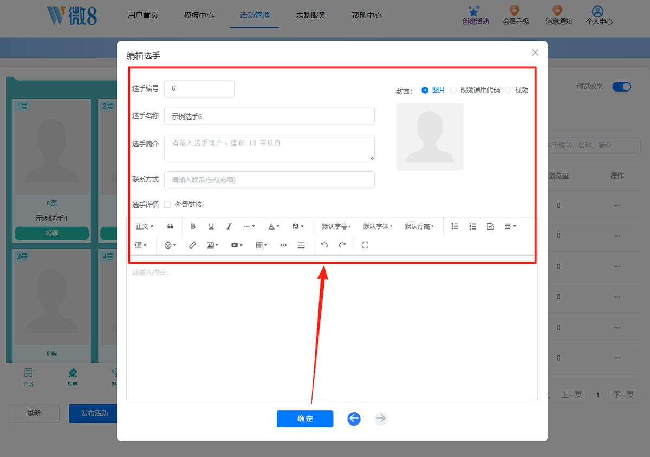Viewport: 650px width, 457px height.
Task: Open 帮助中心 navigation item
Action: tap(367, 15)
